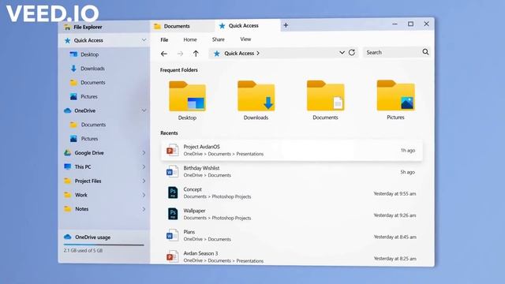Viewport: 505px width, 284px height.
Task: Open a new tab with plus
Action: [x=286, y=25]
